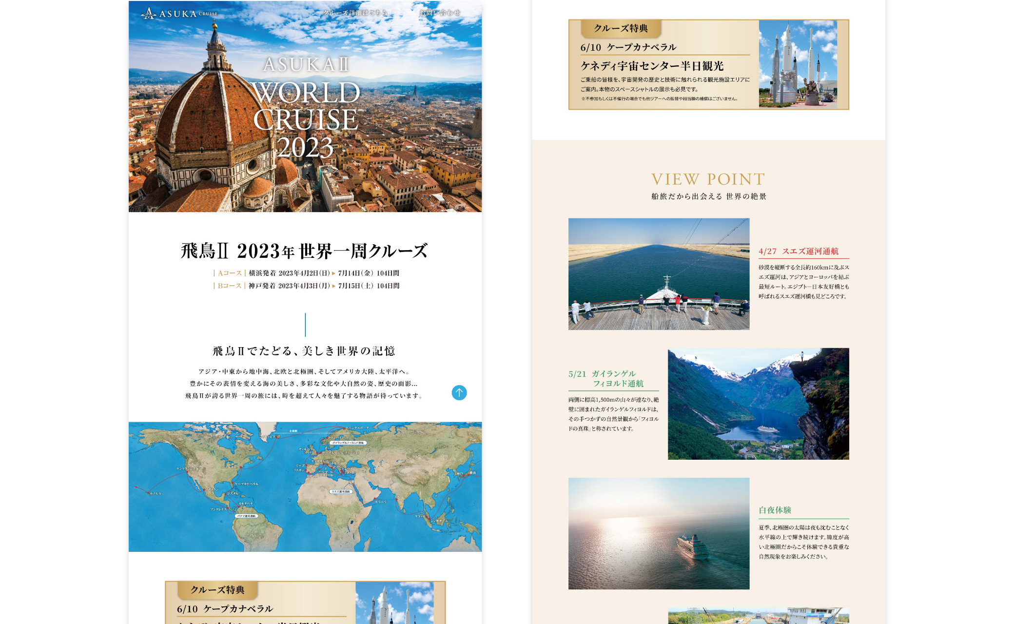Click the ケネディ宇宙センター半日観光 heading
1014x624 pixels.
pyautogui.click(x=652, y=66)
